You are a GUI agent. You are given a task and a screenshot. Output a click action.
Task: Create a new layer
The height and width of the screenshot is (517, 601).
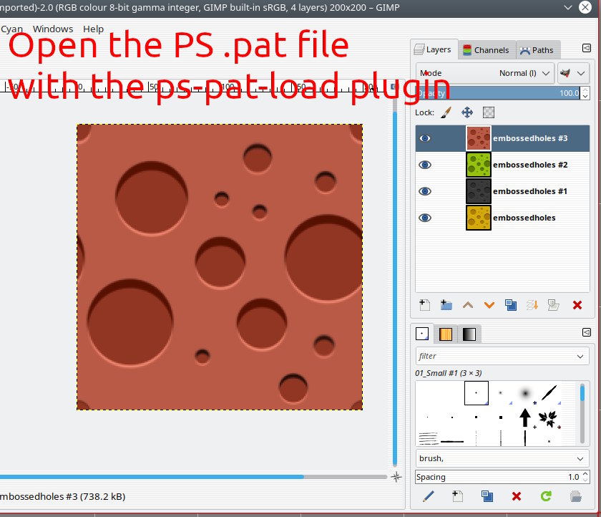click(x=425, y=305)
